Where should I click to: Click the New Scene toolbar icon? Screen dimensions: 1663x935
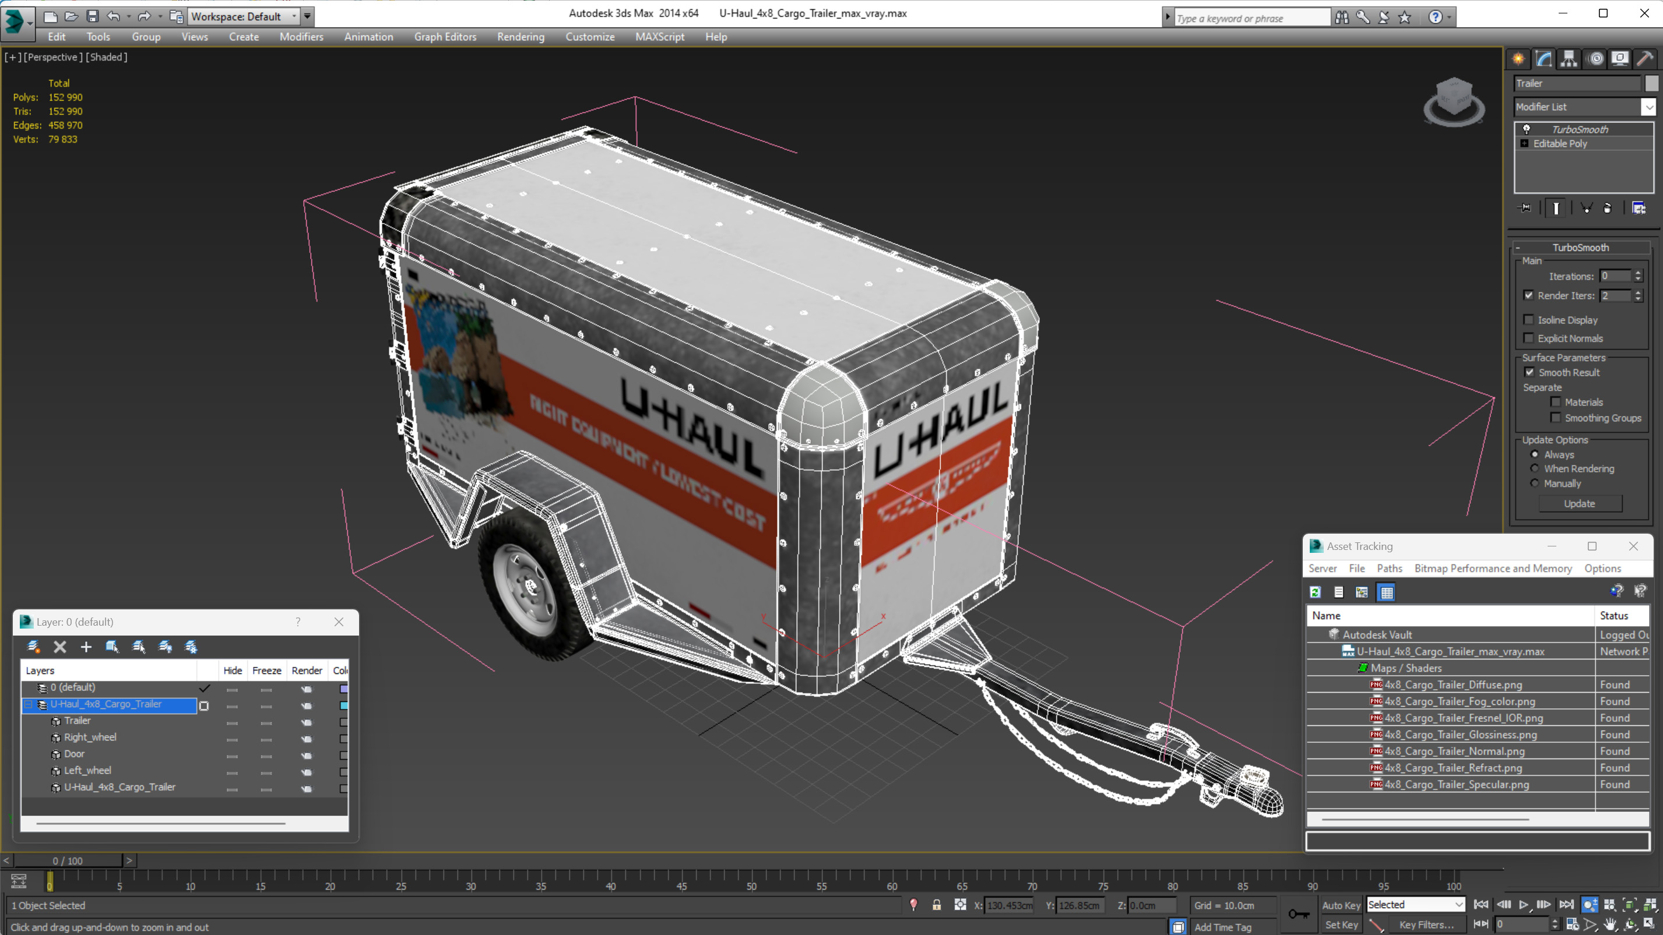[x=50, y=16]
